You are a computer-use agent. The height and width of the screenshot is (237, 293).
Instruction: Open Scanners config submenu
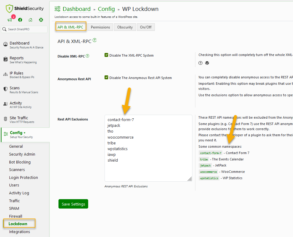coord(17,170)
